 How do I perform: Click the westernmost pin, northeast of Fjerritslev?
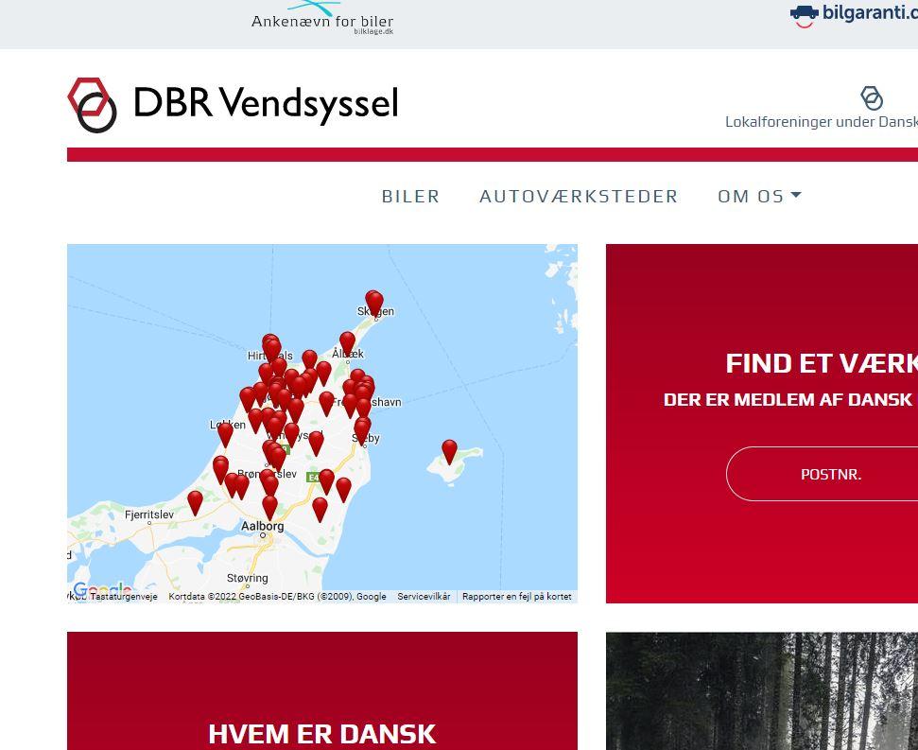[195, 501]
